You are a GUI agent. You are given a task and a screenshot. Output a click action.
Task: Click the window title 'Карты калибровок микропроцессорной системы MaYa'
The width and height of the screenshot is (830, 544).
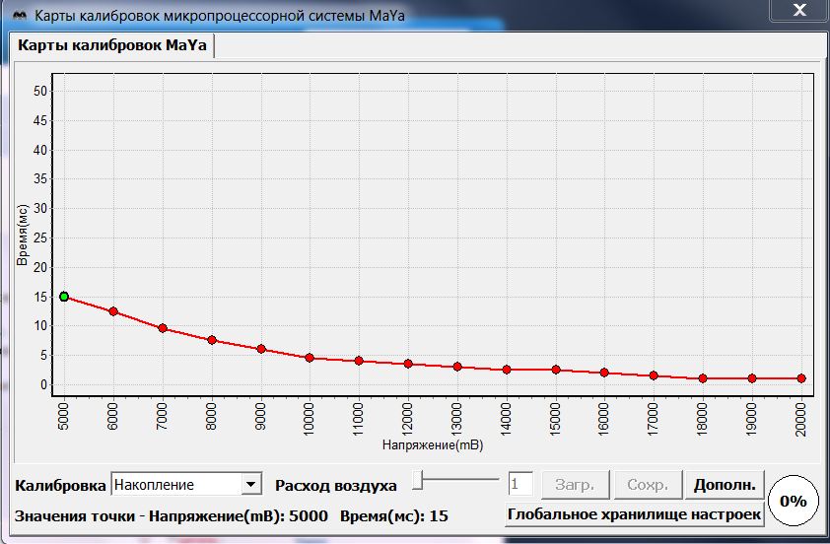[x=220, y=16]
